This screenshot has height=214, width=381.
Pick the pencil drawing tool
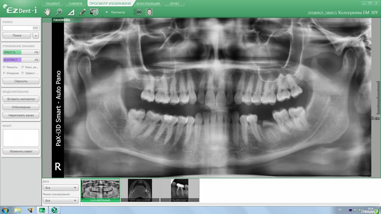point(83,12)
